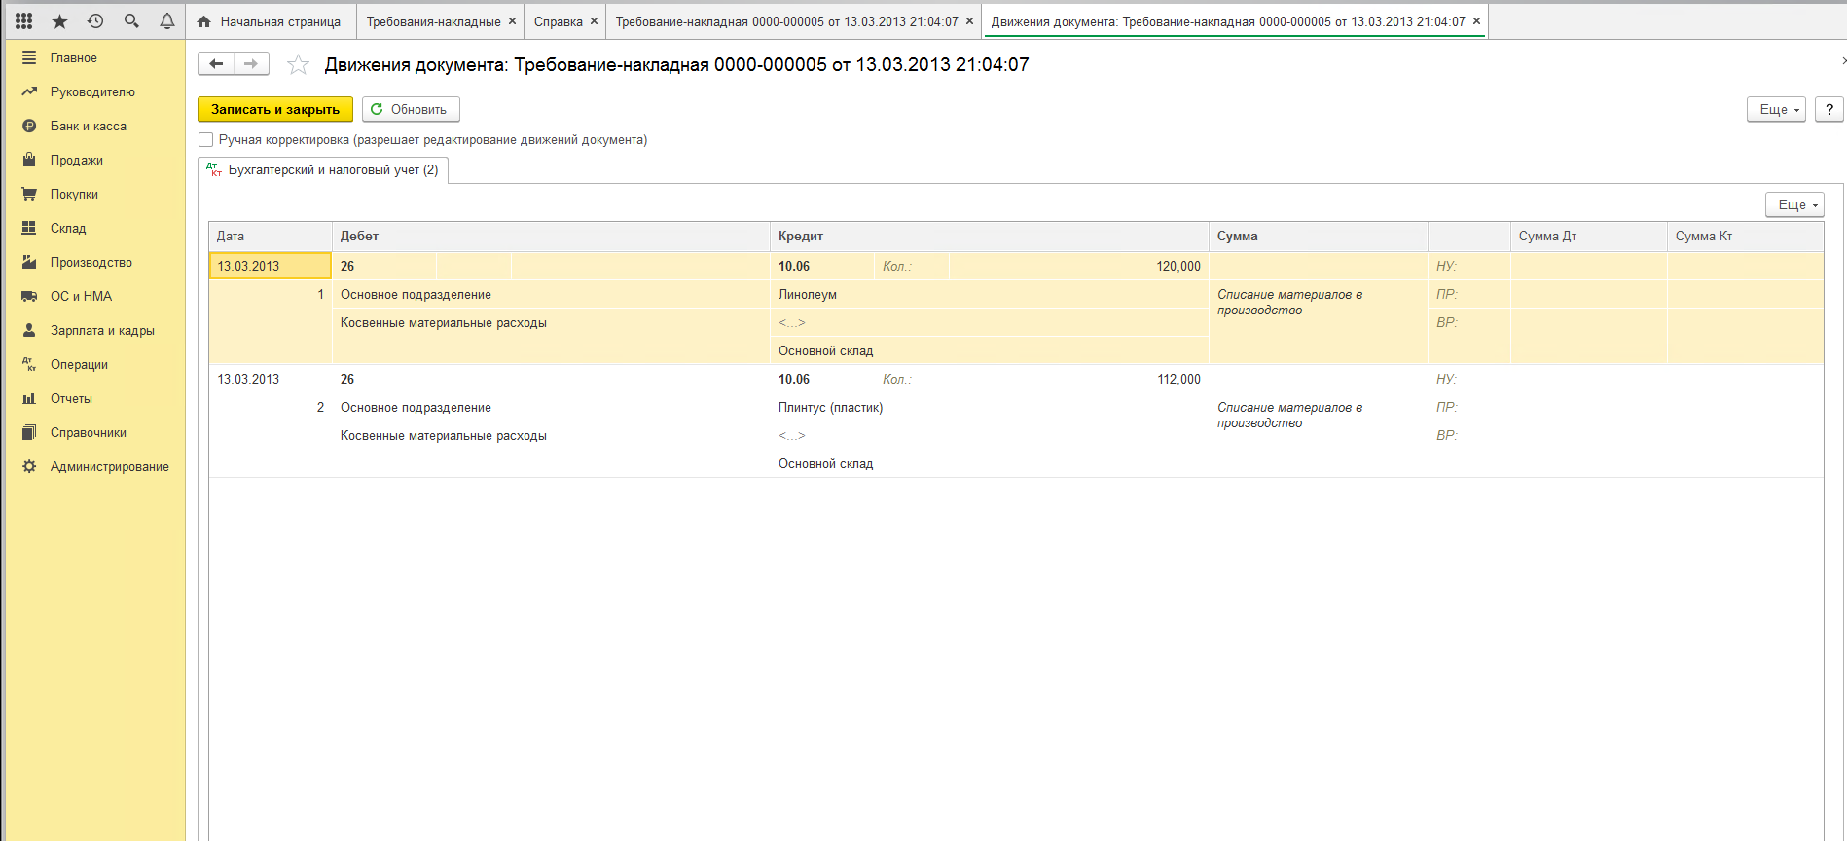This screenshot has height=841, width=1847.
Task: Click the home icon on Начальная страница tab
Action: tap(204, 21)
